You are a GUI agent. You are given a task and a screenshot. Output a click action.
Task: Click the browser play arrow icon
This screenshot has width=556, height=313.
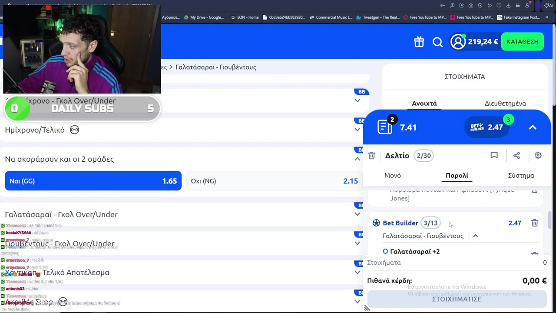tap(490, 6)
